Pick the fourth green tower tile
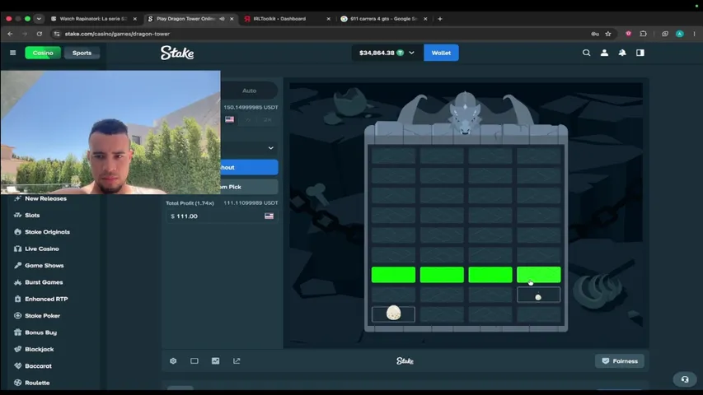This screenshot has width=703, height=395. pyautogui.click(x=538, y=275)
